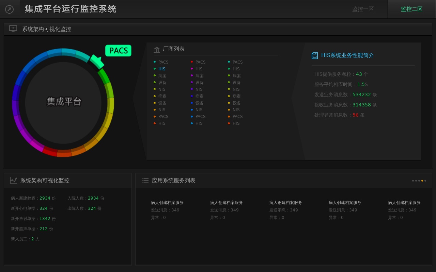The height and width of the screenshot is (272, 436).
Task: Click the first gray pagination dot
Action: pyautogui.click(x=413, y=181)
